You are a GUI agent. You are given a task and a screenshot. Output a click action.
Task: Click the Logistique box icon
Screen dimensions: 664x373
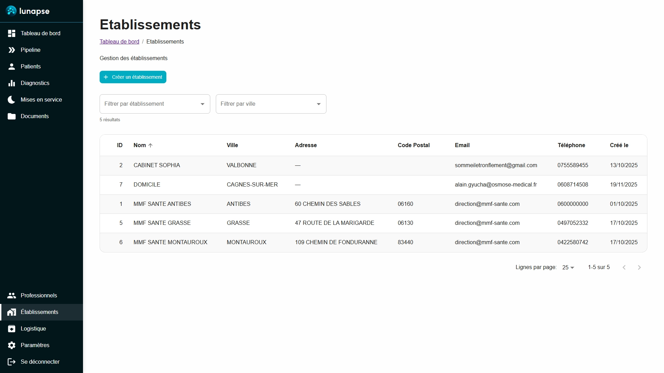pos(12,329)
